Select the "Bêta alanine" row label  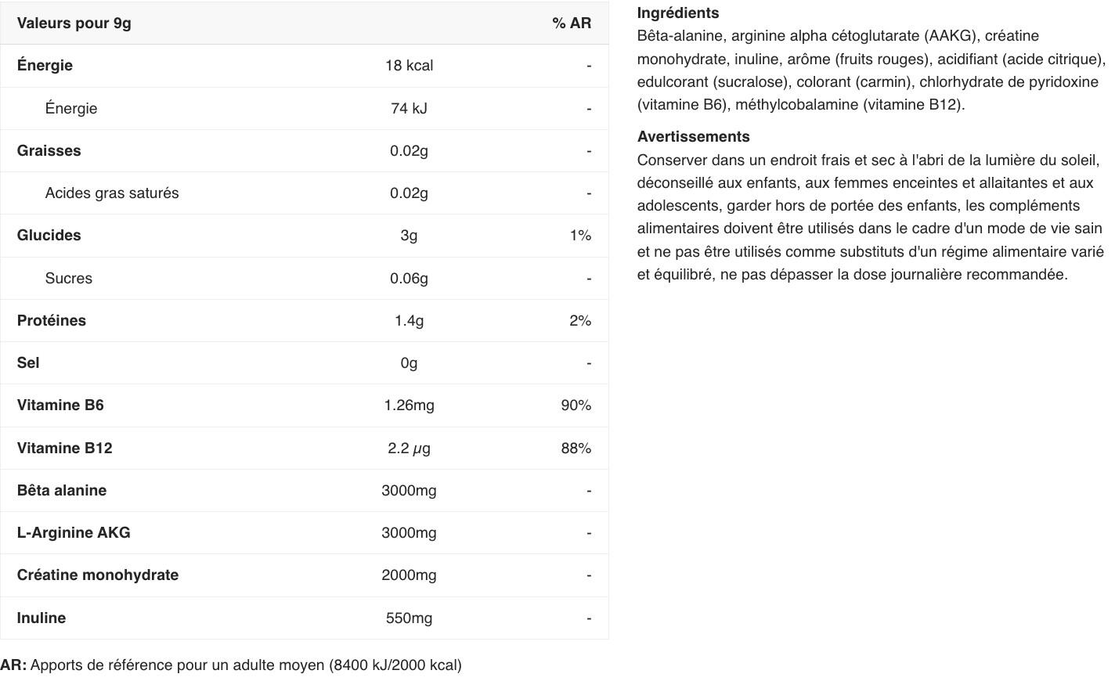(x=62, y=491)
